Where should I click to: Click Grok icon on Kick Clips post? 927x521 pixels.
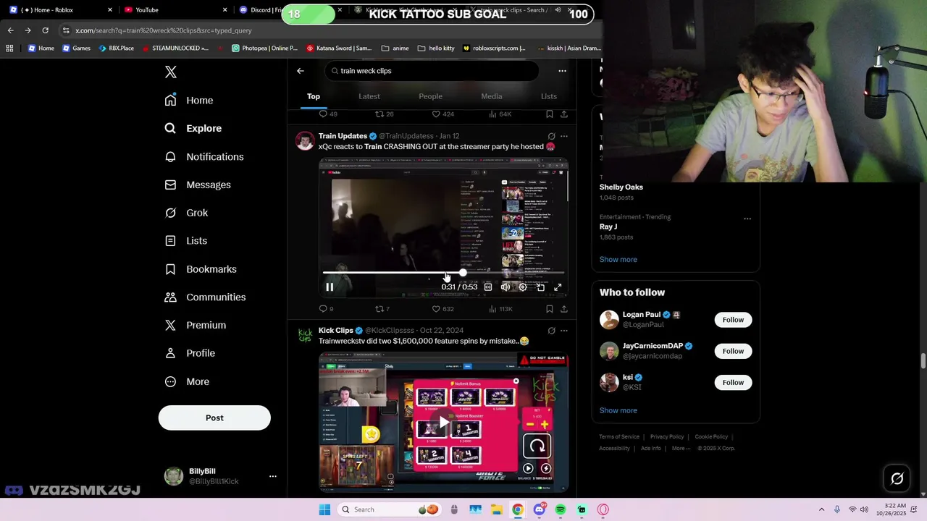coord(551,331)
